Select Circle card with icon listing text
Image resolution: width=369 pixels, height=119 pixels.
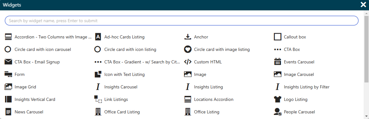click(130, 49)
